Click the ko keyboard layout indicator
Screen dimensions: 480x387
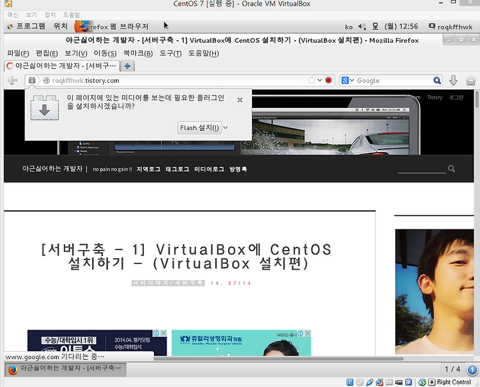tap(349, 27)
